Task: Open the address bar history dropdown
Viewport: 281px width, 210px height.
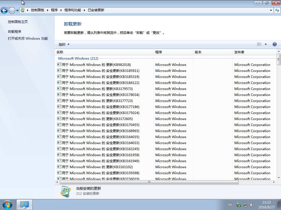Action: click(x=271, y=10)
